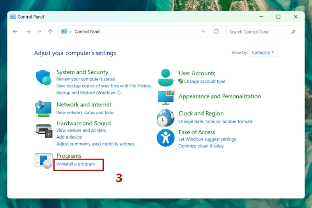Select Let Windows suggest settings

pos(207,139)
